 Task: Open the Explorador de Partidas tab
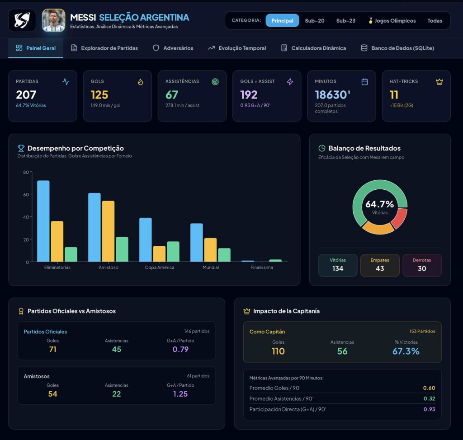[x=104, y=48]
